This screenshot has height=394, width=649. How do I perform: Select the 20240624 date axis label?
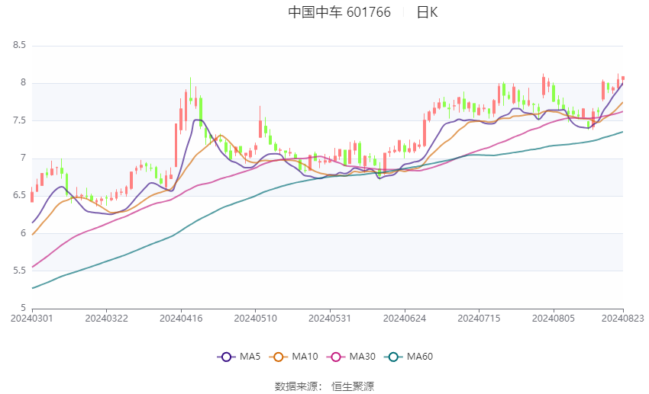(405, 319)
